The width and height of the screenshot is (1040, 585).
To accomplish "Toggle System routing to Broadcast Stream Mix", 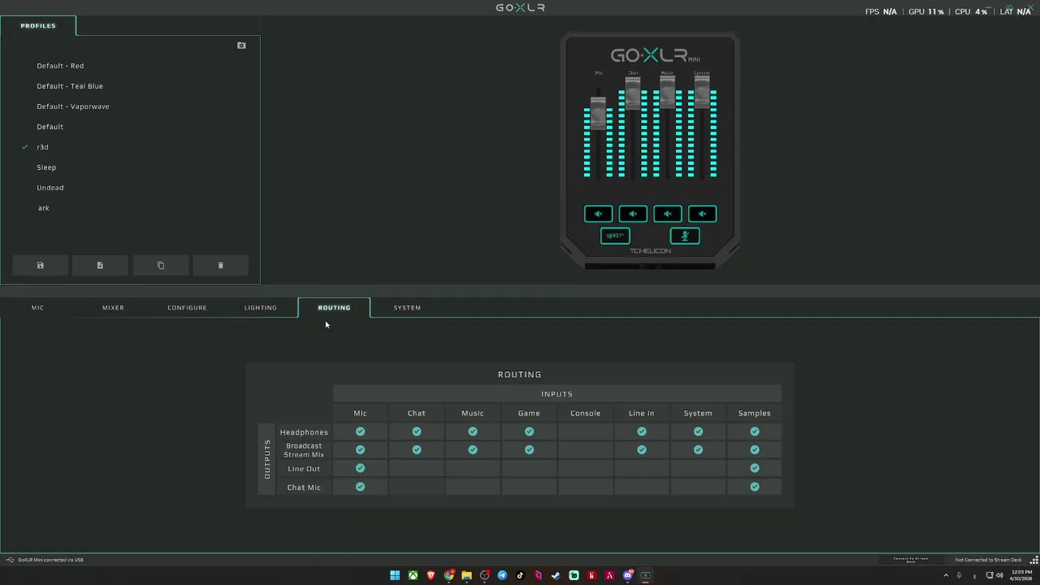I will (x=698, y=449).
